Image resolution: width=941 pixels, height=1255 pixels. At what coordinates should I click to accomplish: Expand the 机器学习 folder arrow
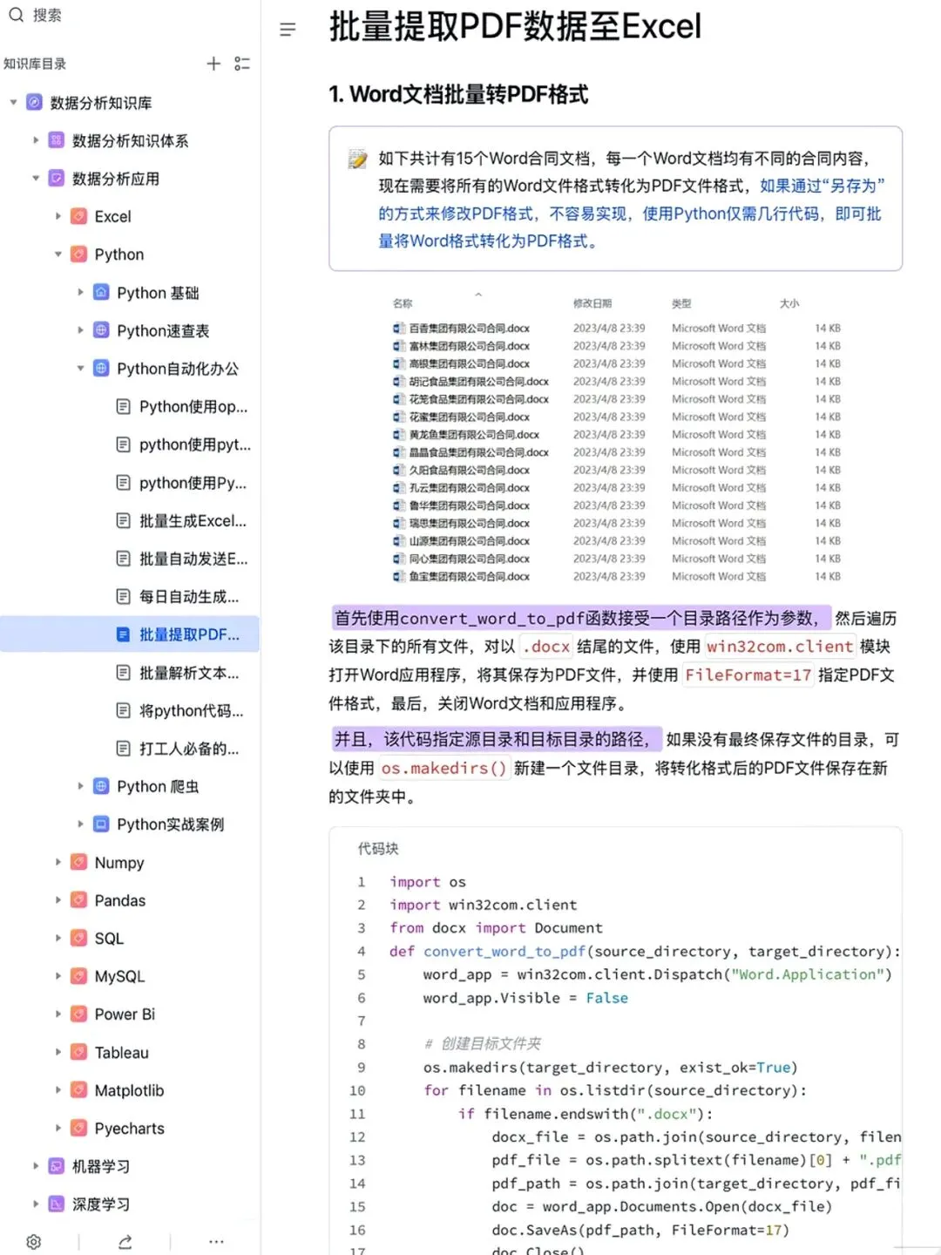(36, 1166)
